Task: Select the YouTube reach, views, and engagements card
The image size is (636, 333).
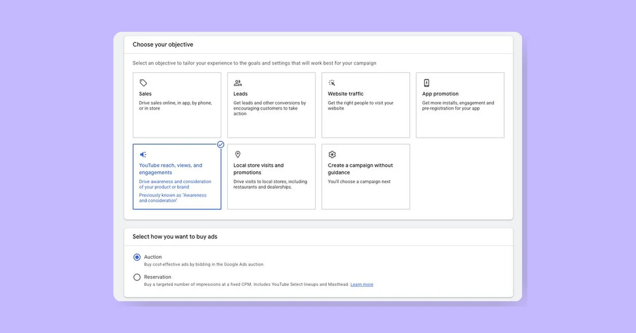Action: (x=176, y=177)
